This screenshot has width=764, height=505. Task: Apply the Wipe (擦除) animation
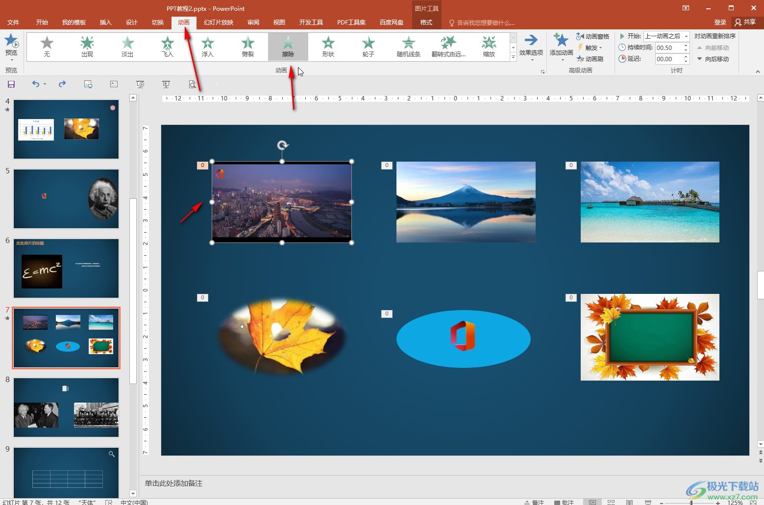(288, 47)
